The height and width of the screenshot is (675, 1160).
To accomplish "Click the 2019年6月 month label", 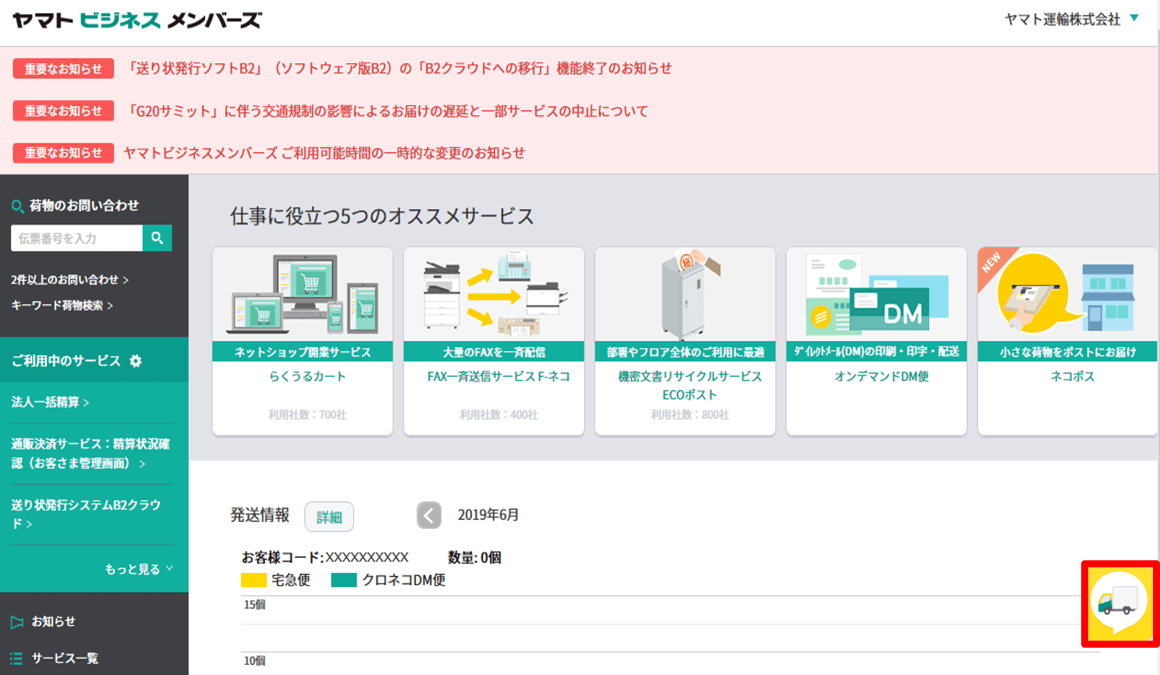I will (488, 515).
